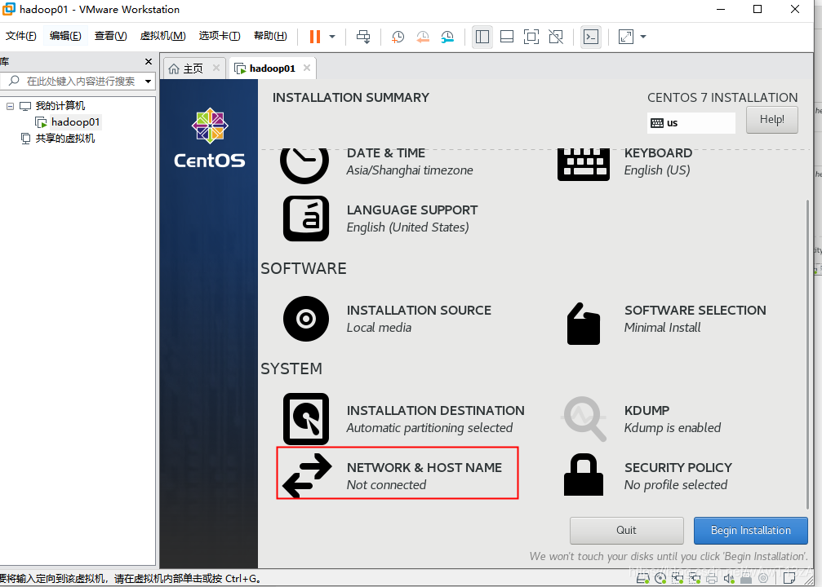Revert to previous snapshot icon
The height and width of the screenshot is (587, 822).
coord(423,37)
